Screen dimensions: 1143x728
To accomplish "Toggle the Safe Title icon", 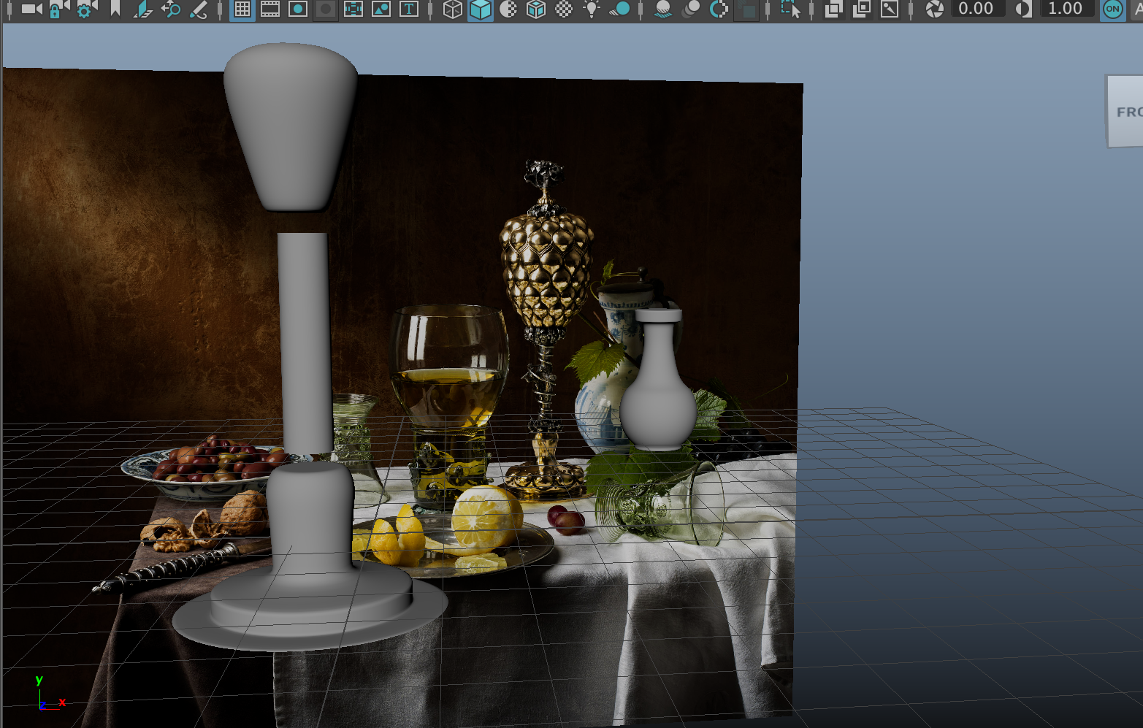I will tap(409, 9).
